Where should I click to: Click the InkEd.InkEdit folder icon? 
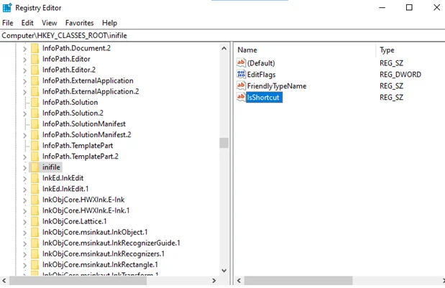click(35, 178)
